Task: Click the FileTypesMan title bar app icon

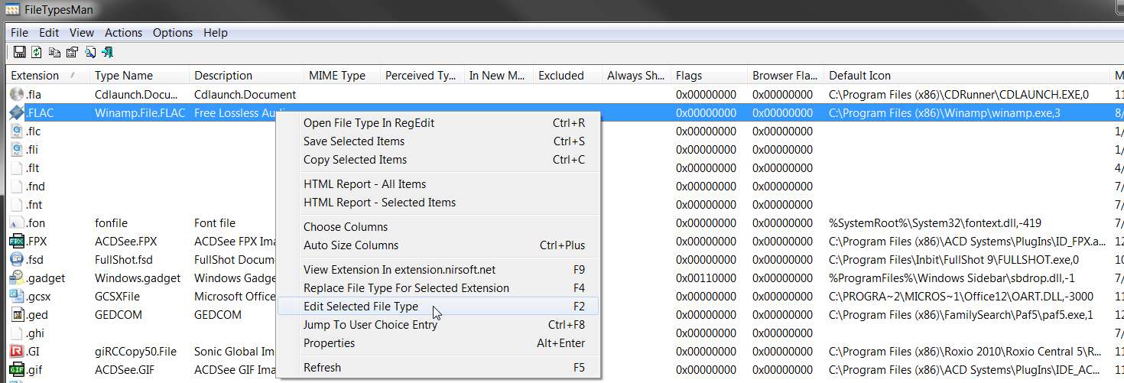Action: 13,10
